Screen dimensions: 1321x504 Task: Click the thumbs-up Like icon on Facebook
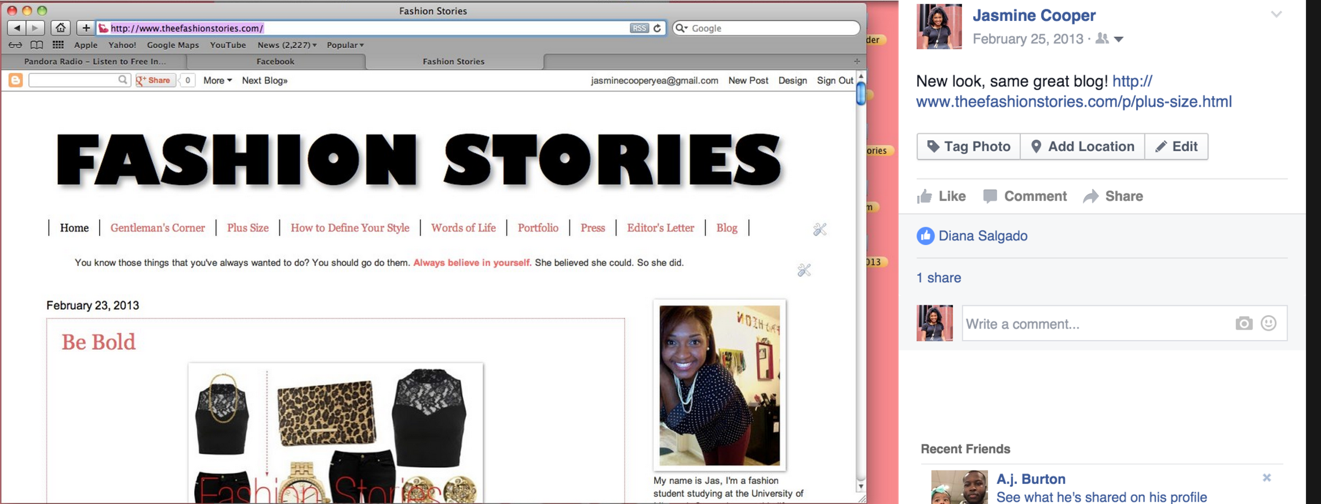[924, 196]
